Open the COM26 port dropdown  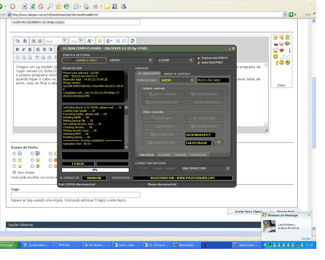[x=150, y=60]
